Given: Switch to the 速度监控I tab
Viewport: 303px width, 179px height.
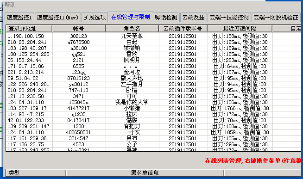Looking at the screenshot, I should pos(19,18).
